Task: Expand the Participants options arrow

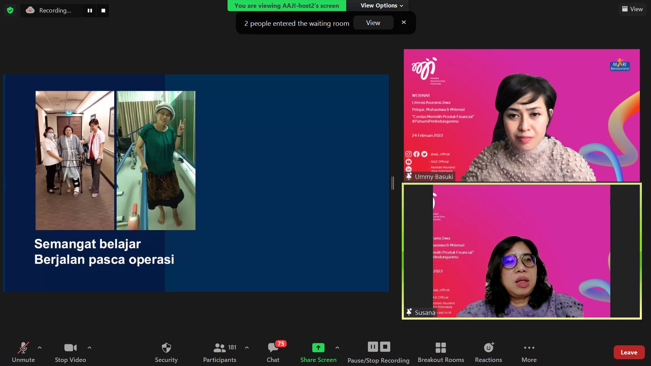Action: click(247, 347)
